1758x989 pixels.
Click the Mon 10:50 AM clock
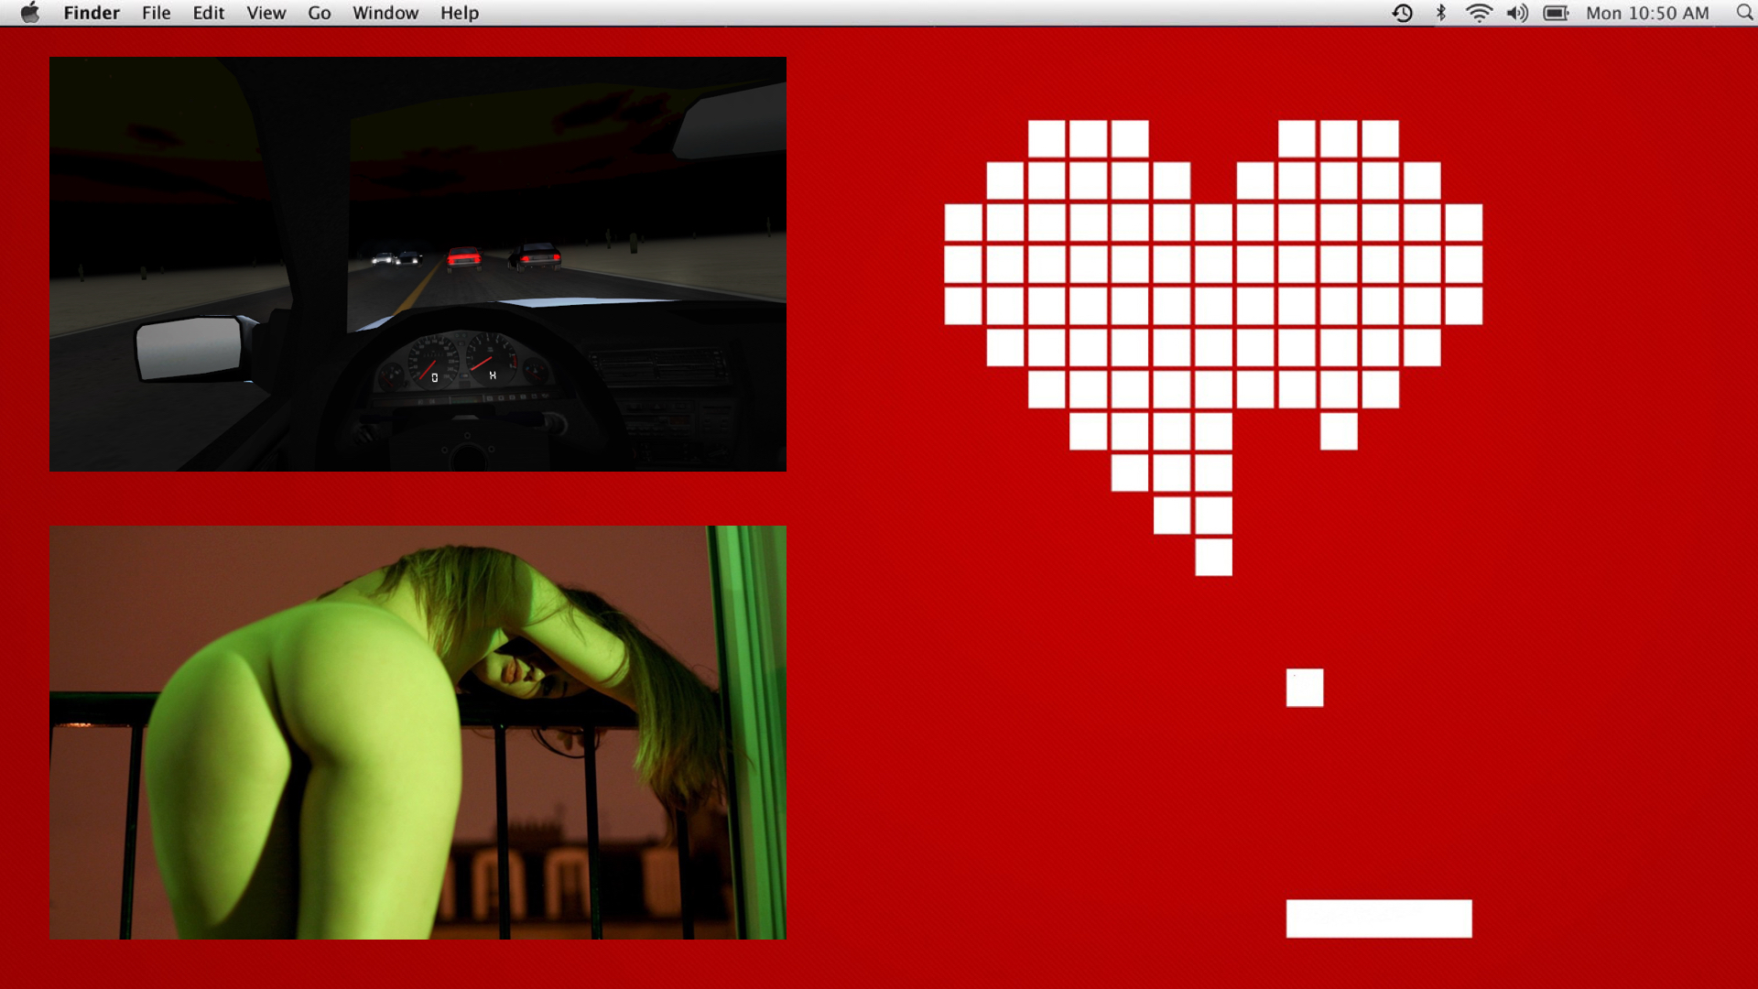[x=1646, y=13]
